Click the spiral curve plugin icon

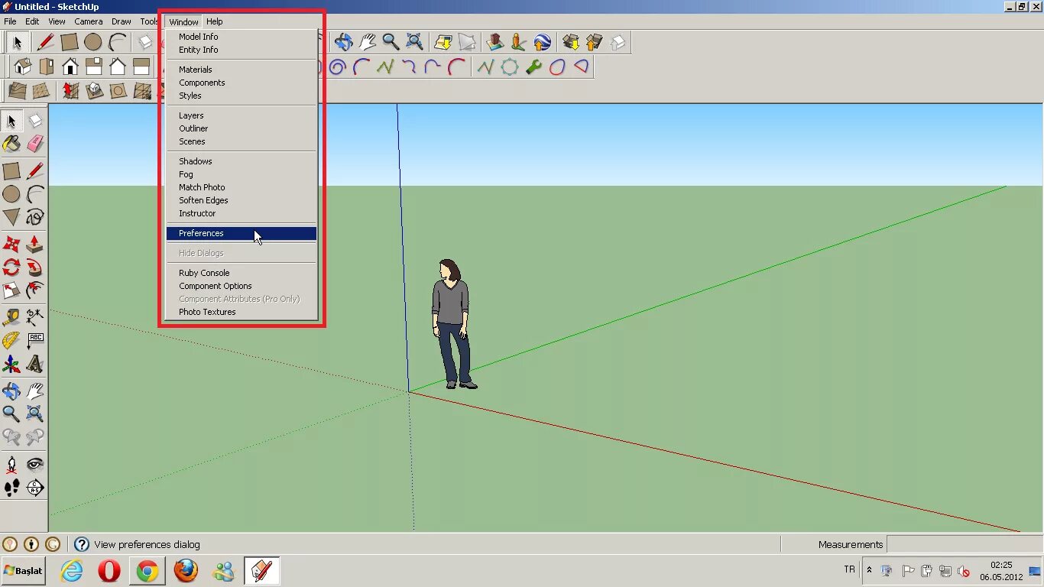pos(337,66)
